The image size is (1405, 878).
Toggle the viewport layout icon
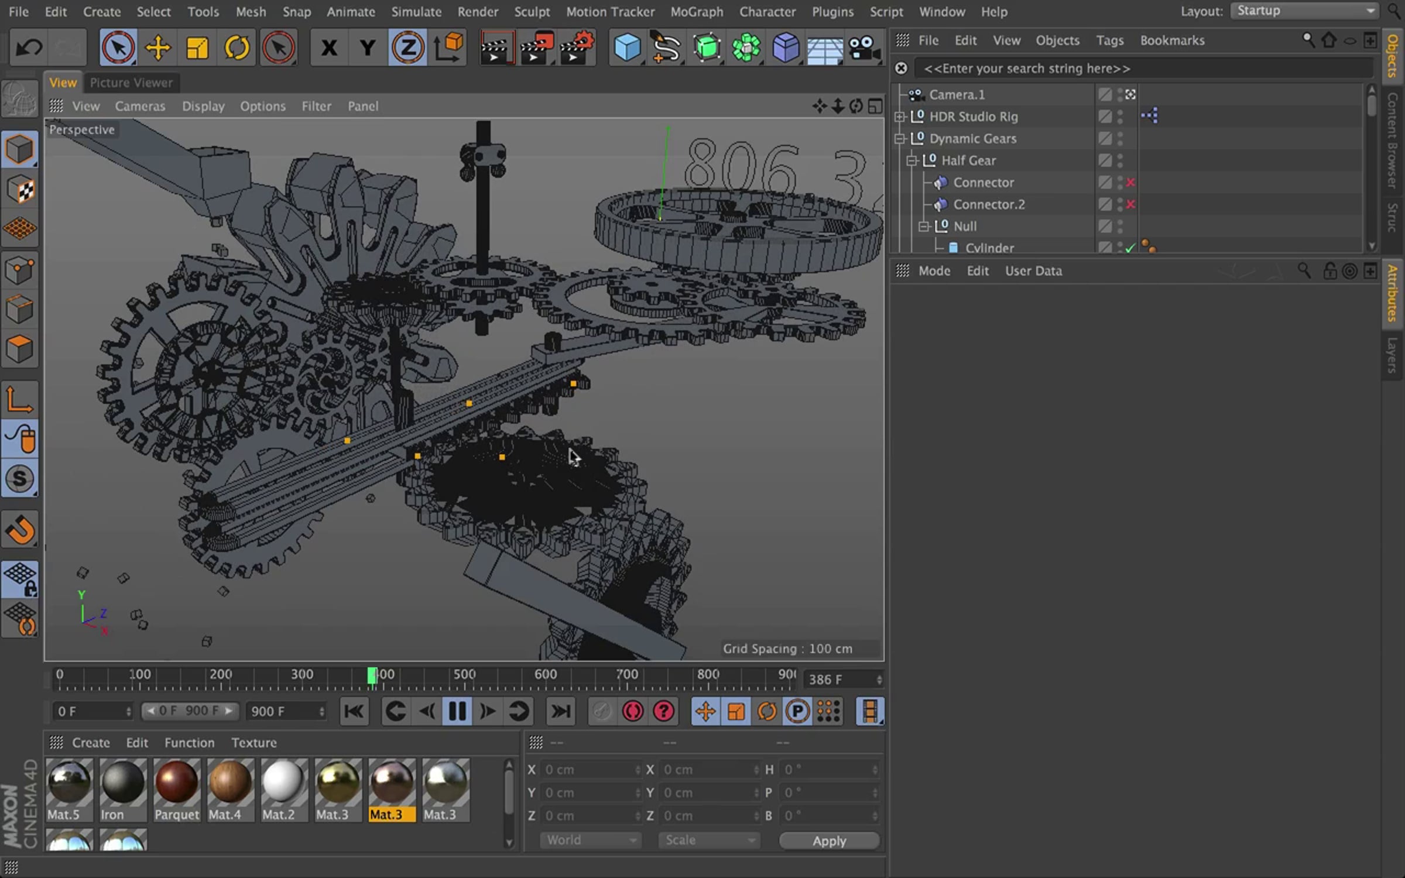(x=875, y=106)
